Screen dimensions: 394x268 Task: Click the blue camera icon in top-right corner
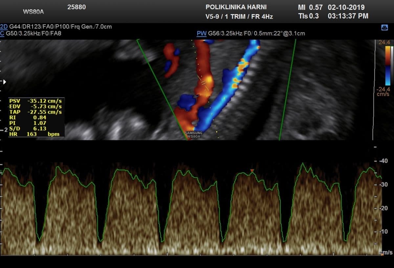[384, 28]
